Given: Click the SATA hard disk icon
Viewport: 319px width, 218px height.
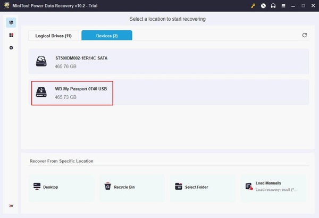Looking at the screenshot, I should (x=41, y=62).
